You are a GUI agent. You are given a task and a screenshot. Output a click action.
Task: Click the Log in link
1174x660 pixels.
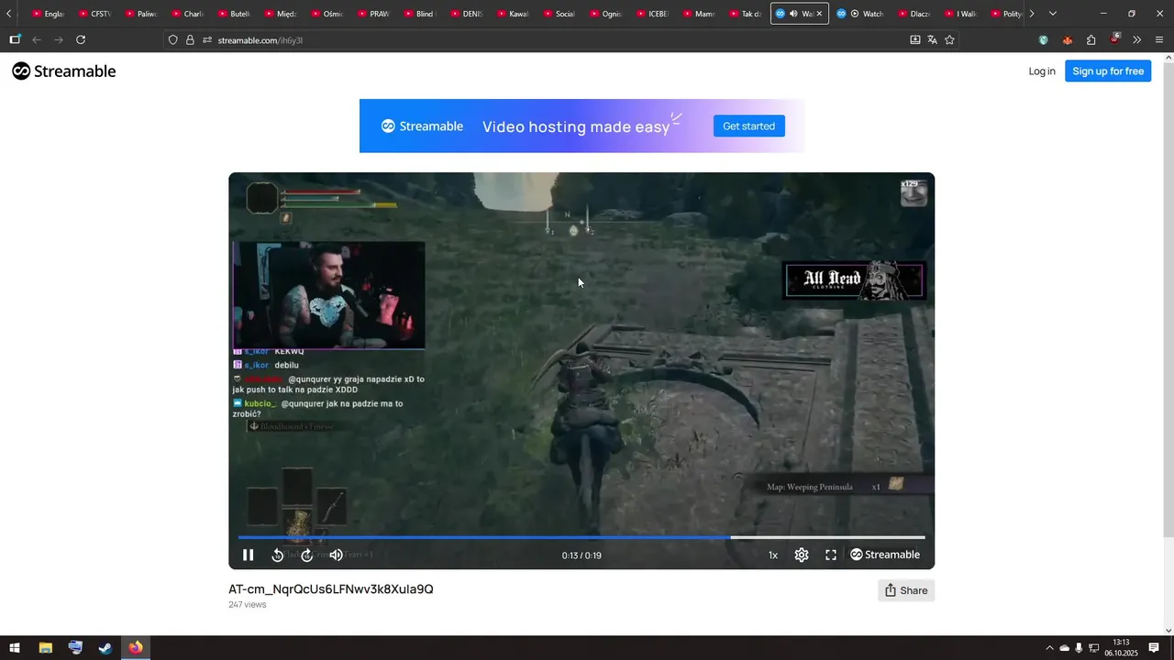pyautogui.click(x=1042, y=71)
